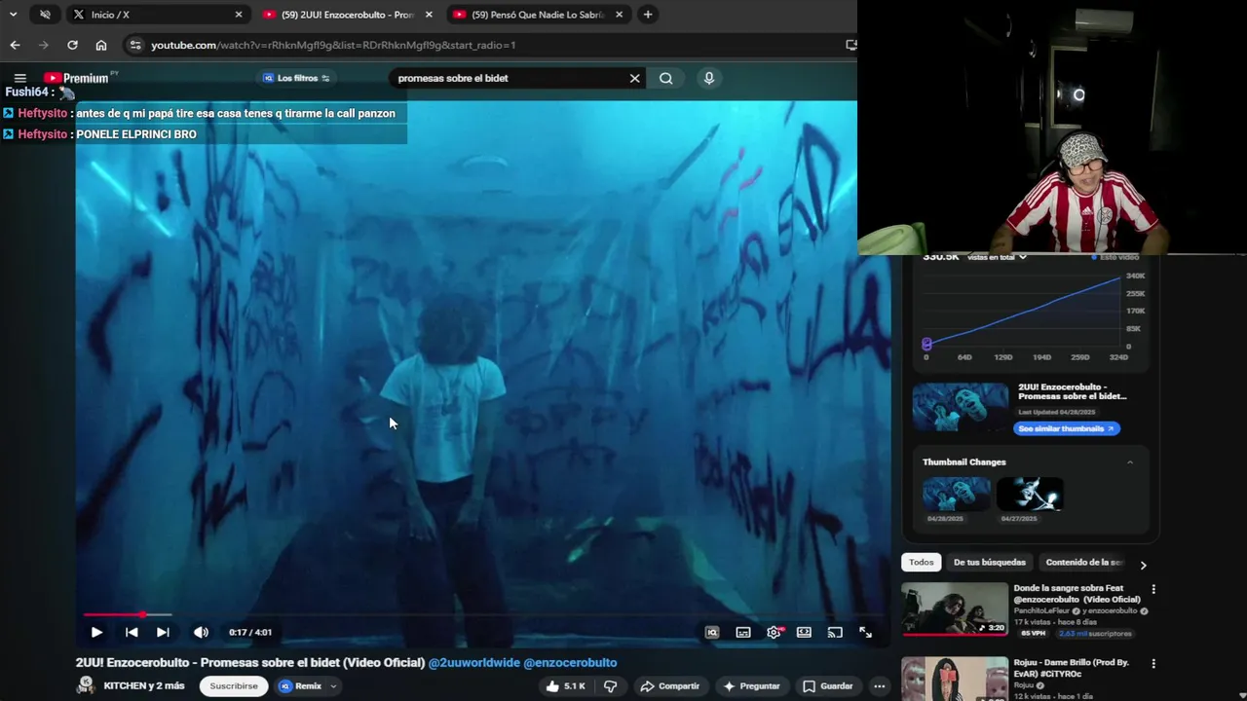Click the Preguntar button

[750, 686]
